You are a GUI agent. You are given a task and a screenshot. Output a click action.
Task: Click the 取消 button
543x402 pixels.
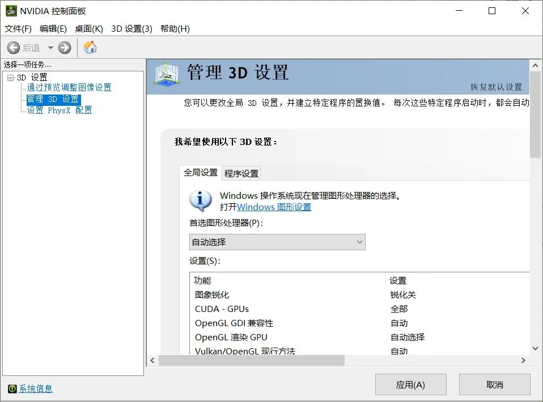point(494,384)
